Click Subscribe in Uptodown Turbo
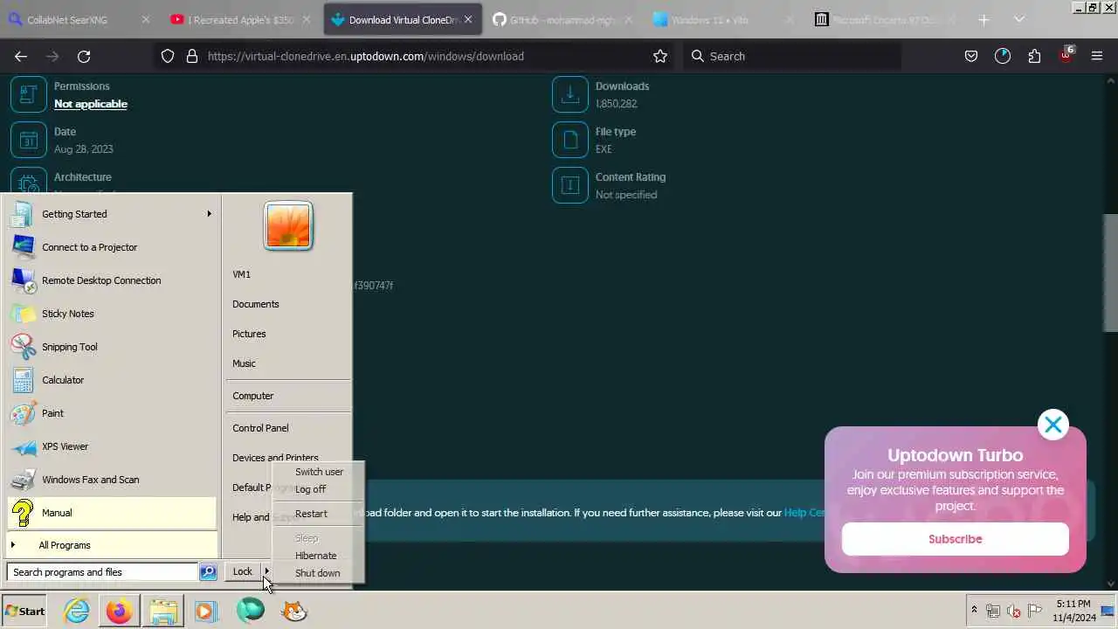Image resolution: width=1118 pixels, height=629 pixels. (955, 539)
